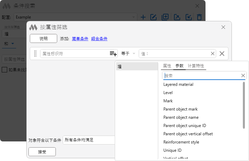The width and height of the screenshot is (249, 161).
Task: Click the delete configuration trash icon
Action: tap(199, 17)
